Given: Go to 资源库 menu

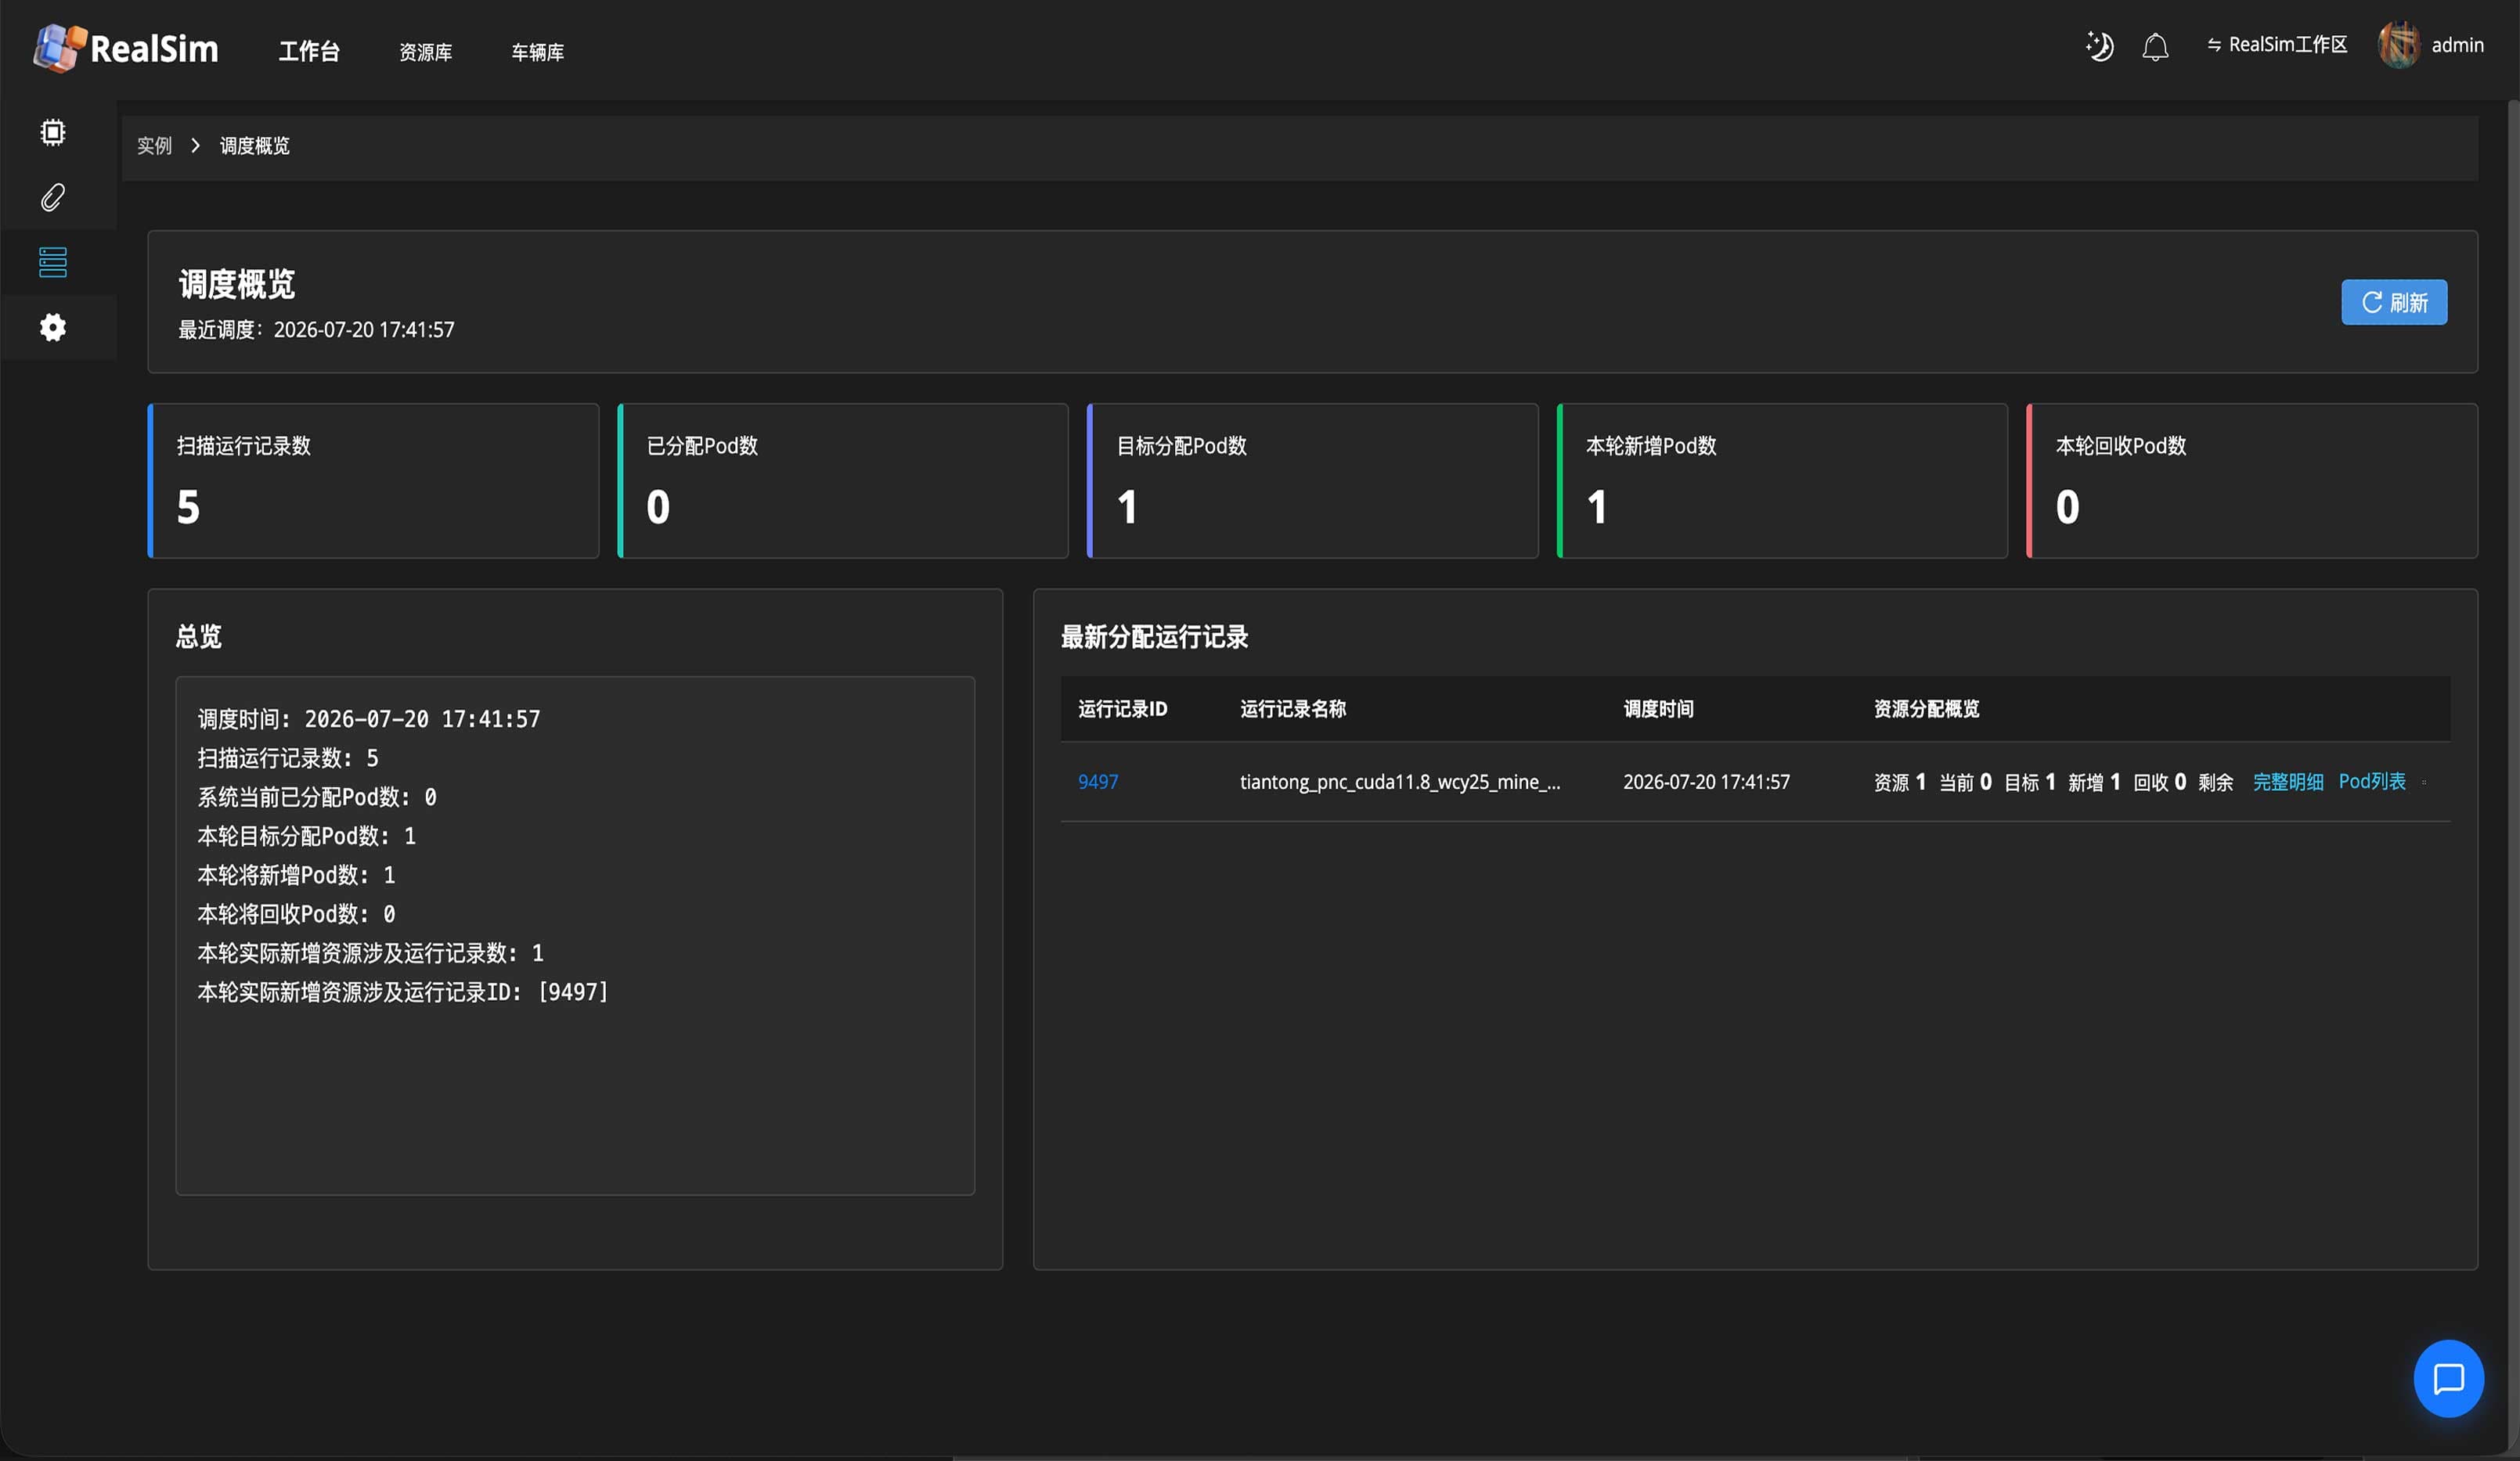Looking at the screenshot, I should coord(426,52).
